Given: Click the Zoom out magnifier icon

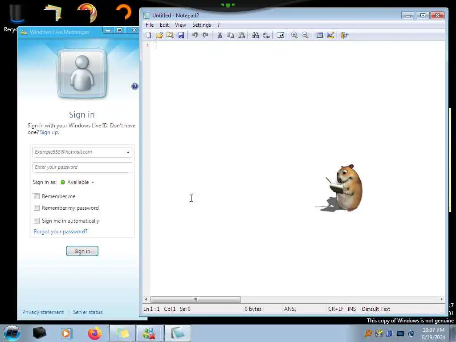Looking at the screenshot, I should coord(305,35).
